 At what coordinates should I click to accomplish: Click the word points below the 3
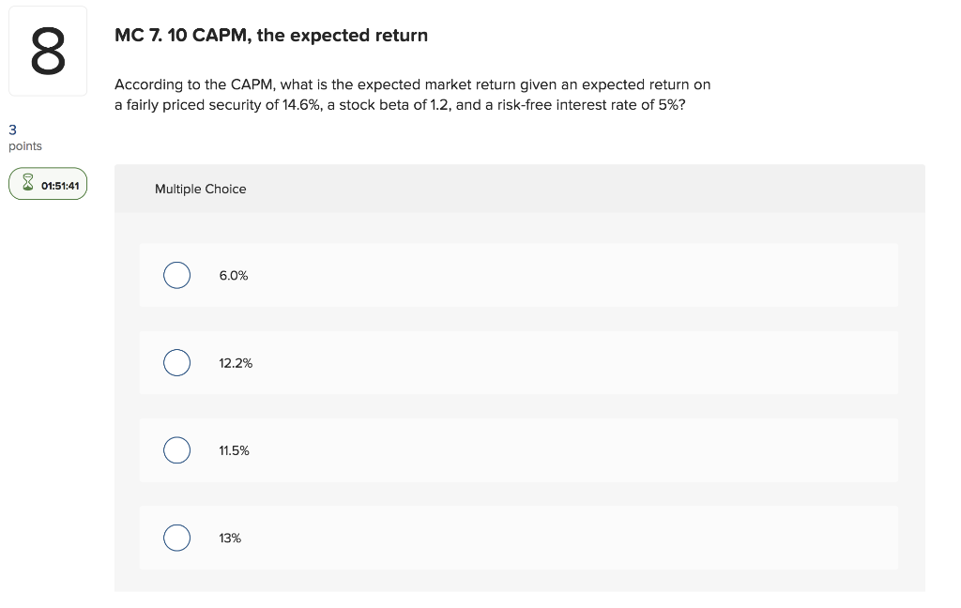click(x=24, y=145)
